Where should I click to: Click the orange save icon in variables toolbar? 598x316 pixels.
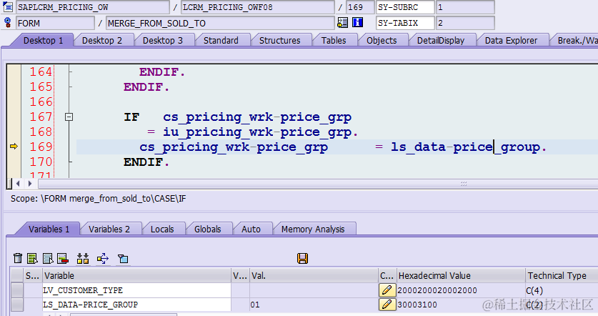[302, 258]
